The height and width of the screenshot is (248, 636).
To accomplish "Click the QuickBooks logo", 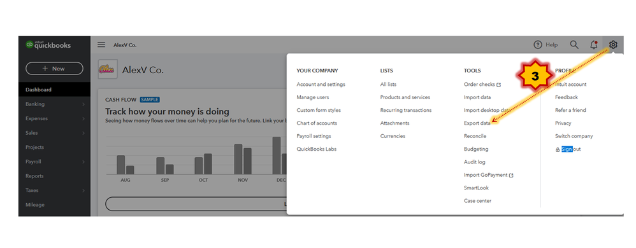I will [x=48, y=45].
